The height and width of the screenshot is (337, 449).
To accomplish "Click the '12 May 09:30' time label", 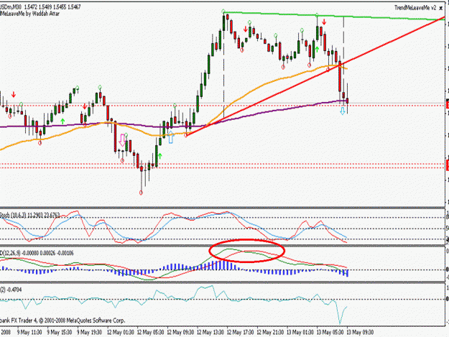I will pyautogui.click(x=180, y=332).
